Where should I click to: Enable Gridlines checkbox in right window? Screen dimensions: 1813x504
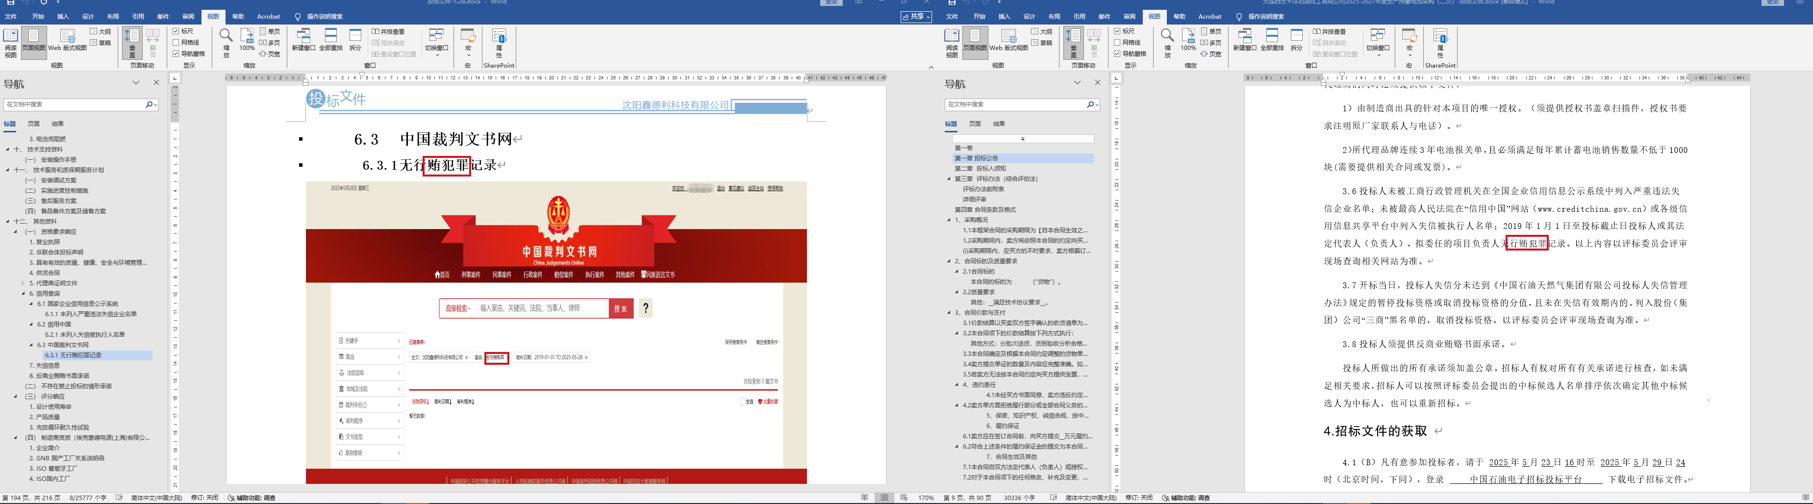pos(1117,43)
